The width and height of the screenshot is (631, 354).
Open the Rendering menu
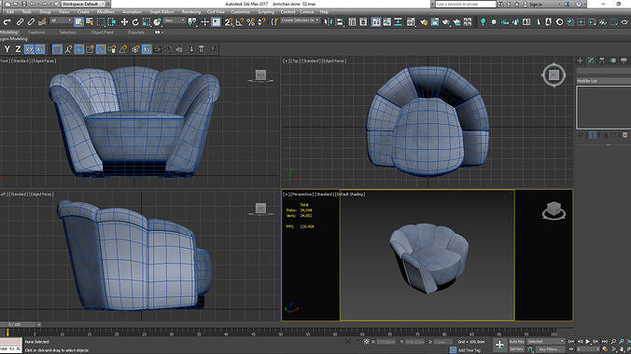point(191,12)
